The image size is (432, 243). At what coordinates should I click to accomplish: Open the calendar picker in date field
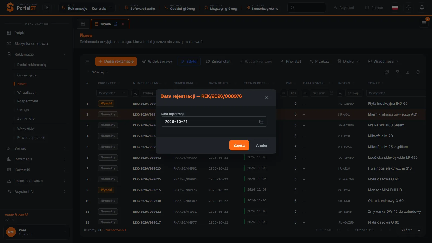point(261,122)
